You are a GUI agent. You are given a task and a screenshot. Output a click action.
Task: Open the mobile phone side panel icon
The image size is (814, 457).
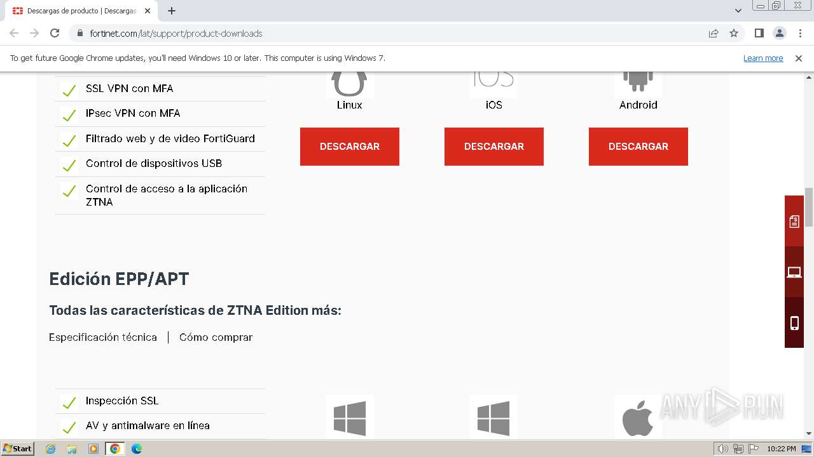click(x=794, y=322)
